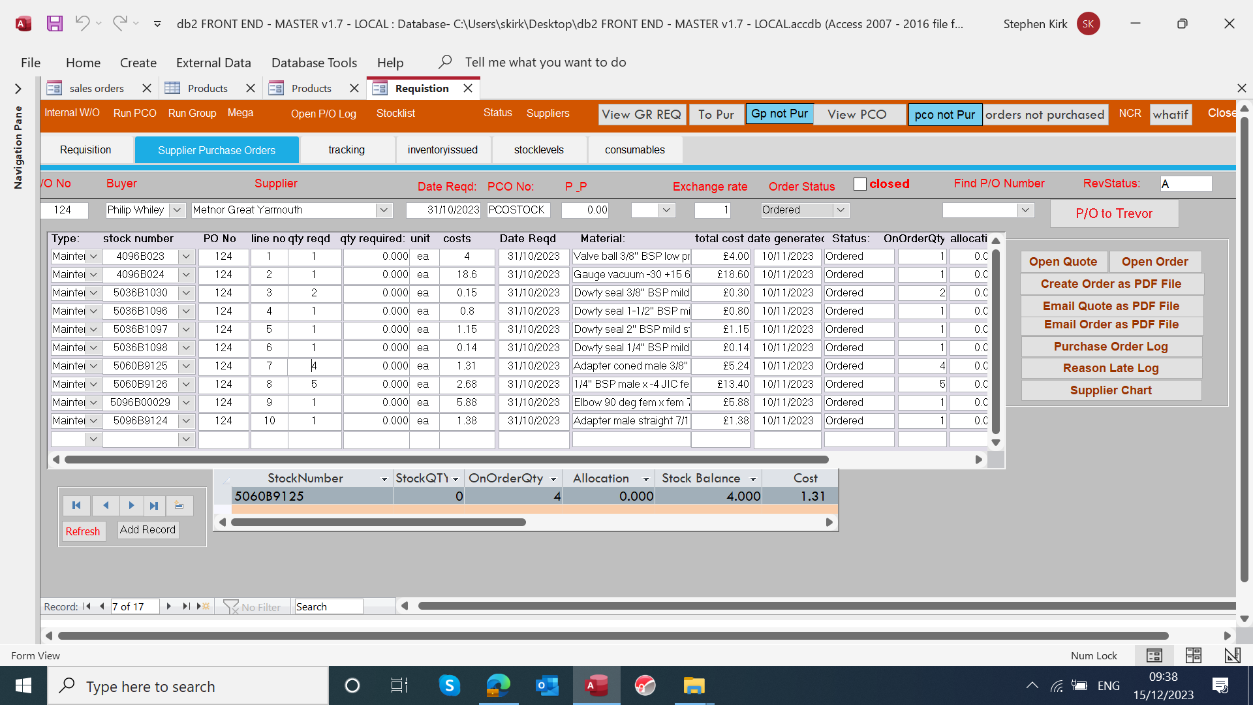Toggle the closed checkbox
The height and width of the screenshot is (705, 1253).
(860, 184)
